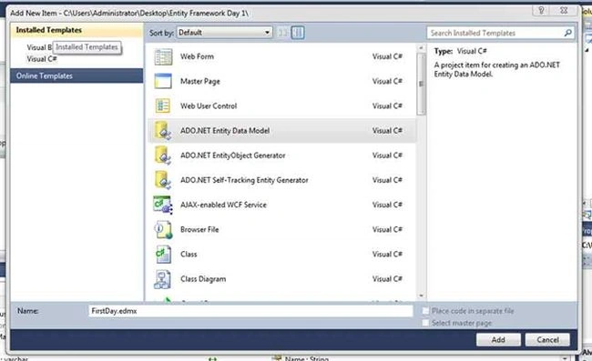Viewport: 592px width, 361px height.
Task: Select 'Web User Control' label text
Action: [209, 106]
